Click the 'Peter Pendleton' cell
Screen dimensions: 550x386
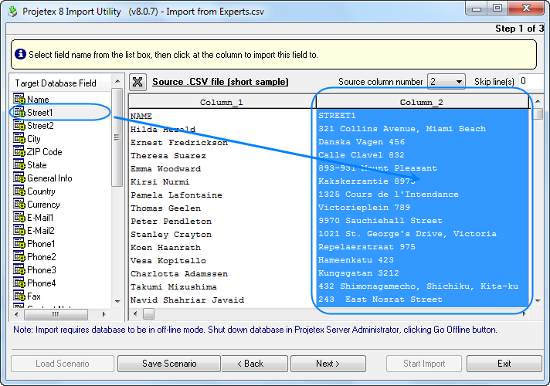click(x=171, y=222)
